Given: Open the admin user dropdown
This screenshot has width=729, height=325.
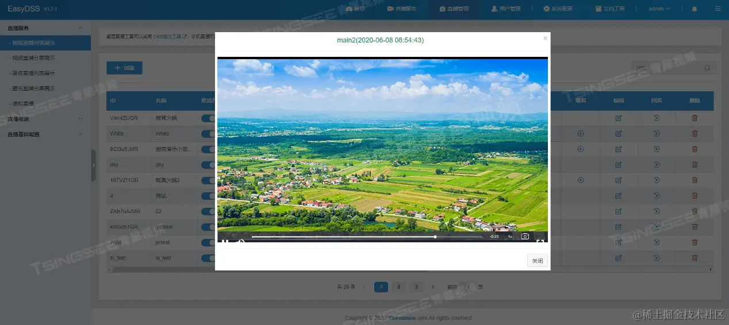Looking at the screenshot, I should pos(659,9).
